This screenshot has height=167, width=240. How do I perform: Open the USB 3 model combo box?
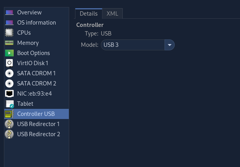(x=138, y=45)
